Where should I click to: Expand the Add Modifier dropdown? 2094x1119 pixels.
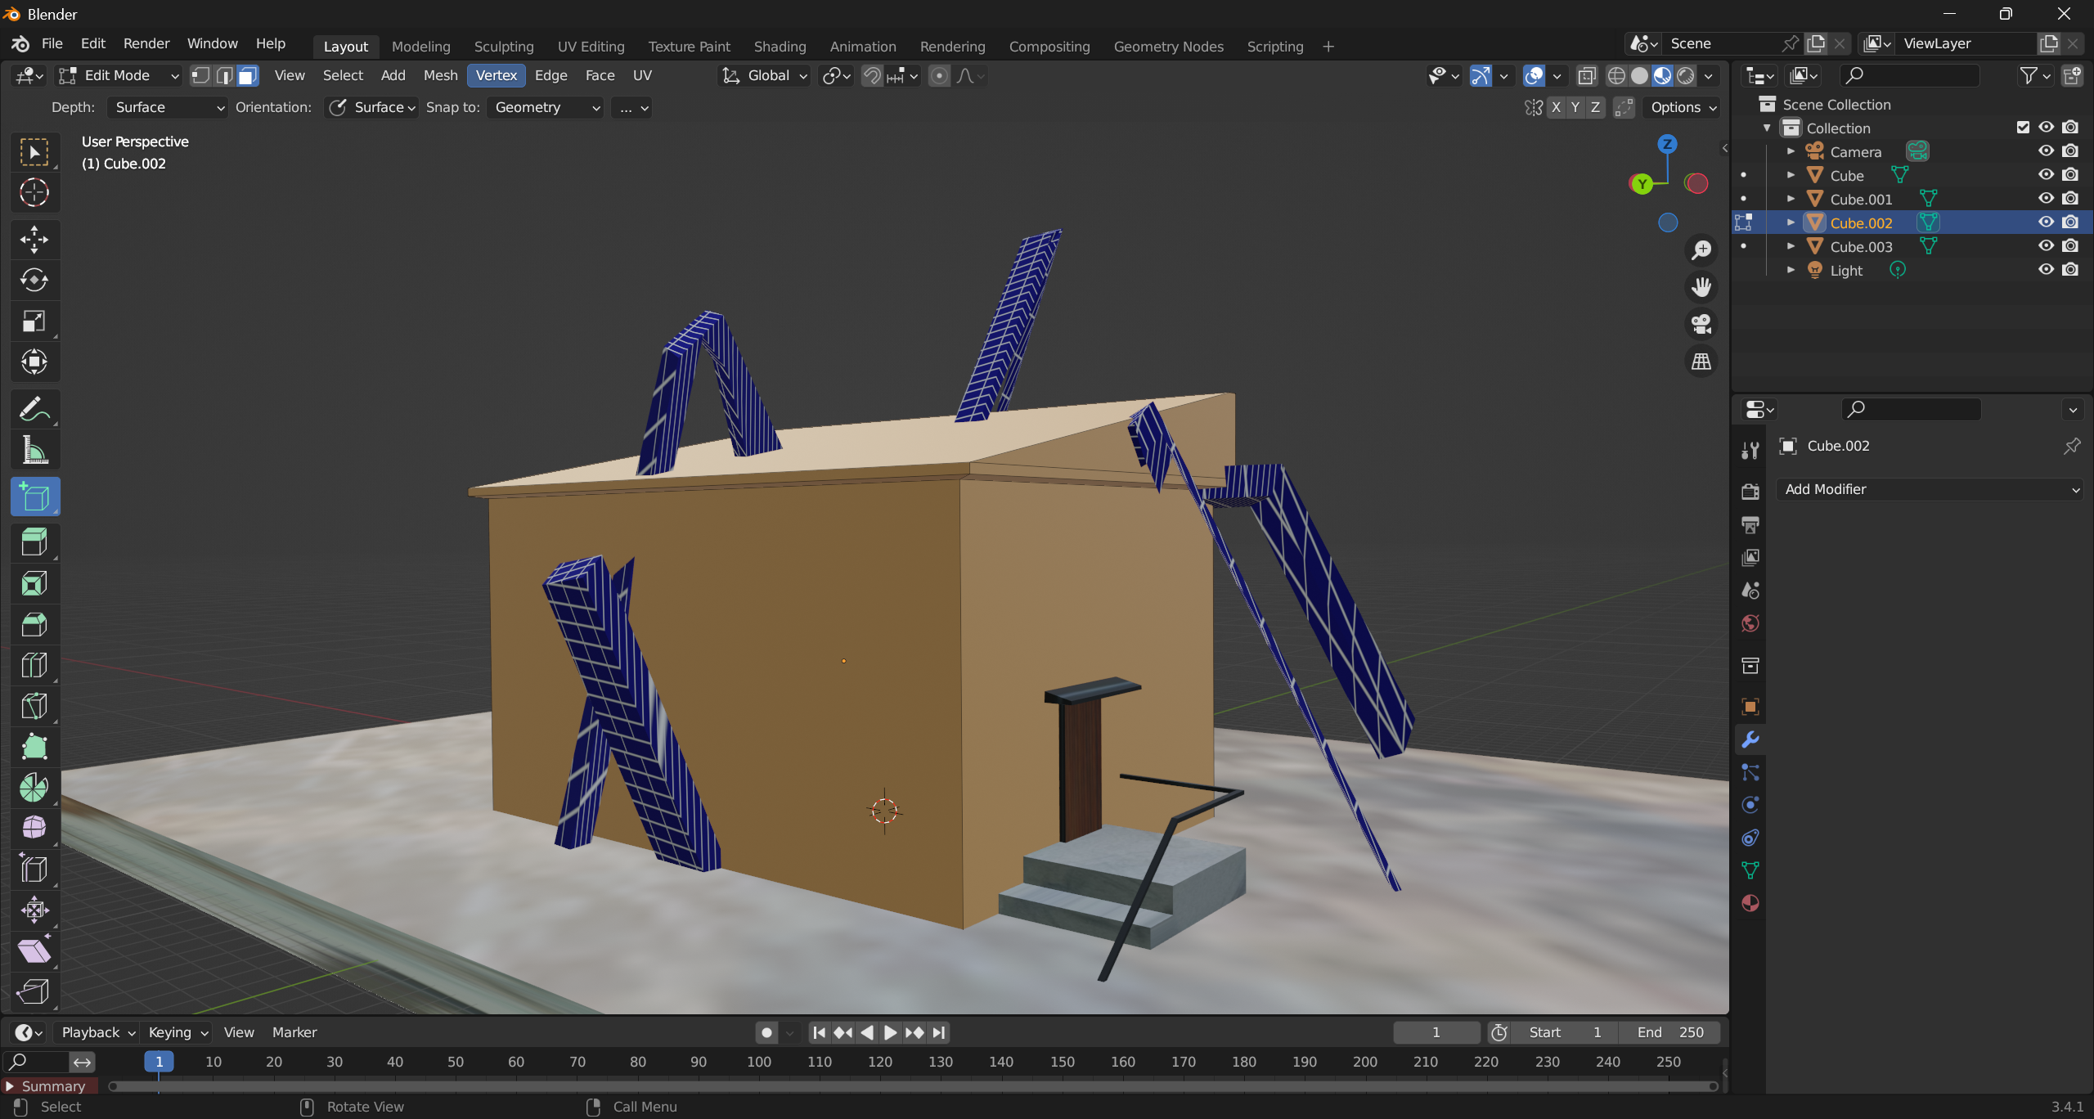click(1930, 489)
